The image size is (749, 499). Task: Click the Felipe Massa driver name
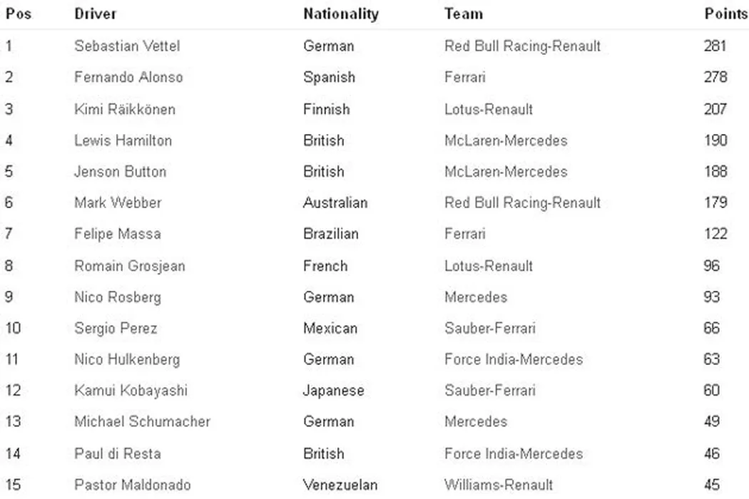[117, 234]
